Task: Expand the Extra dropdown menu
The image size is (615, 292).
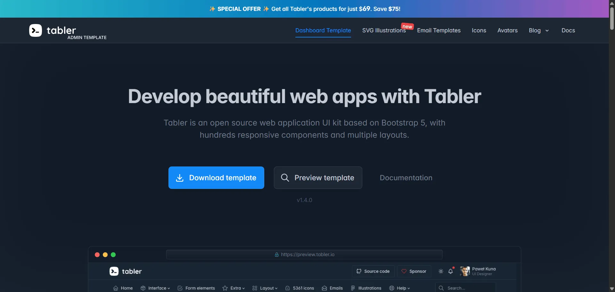Action: pyautogui.click(x=243, y=288)
